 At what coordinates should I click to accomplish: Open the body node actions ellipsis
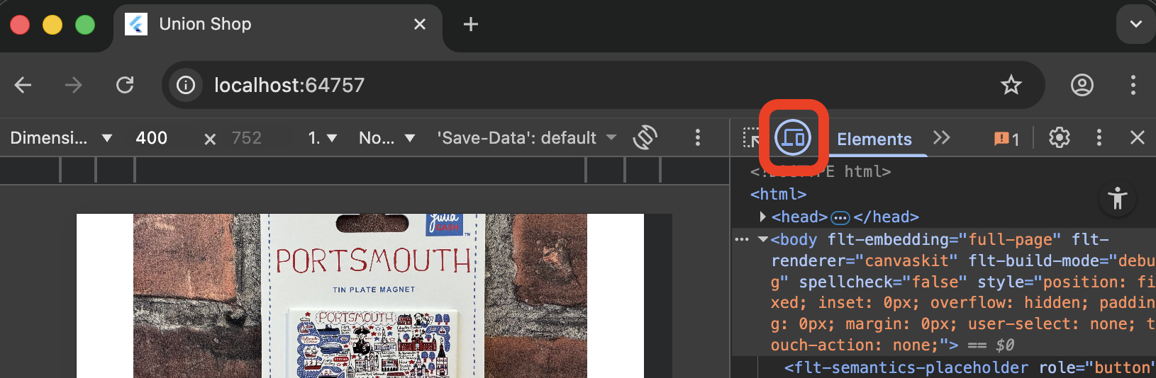(x=742, y=239)
